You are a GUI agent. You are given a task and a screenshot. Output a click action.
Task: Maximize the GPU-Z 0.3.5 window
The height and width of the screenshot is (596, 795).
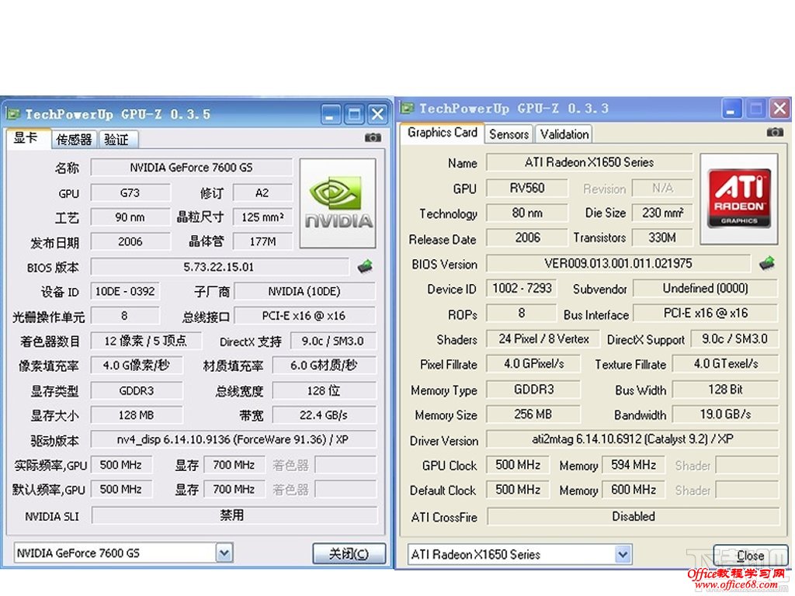(x=354, y=114)
